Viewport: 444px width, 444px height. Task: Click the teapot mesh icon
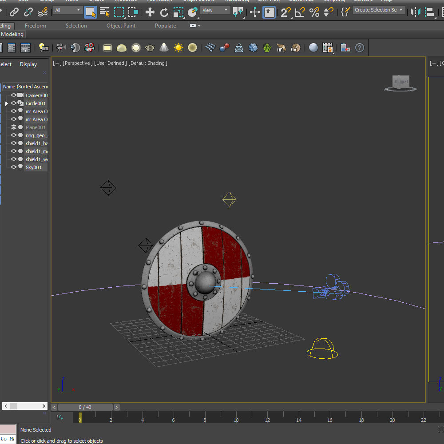(x=150, y=48)
